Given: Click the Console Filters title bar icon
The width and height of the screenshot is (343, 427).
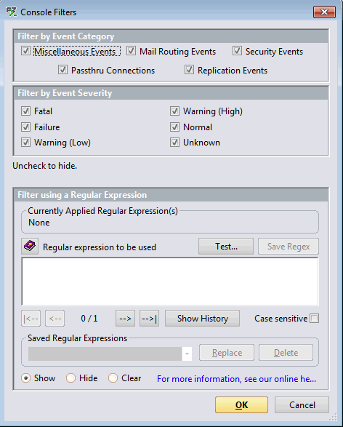Looking at the screenshot, I should [x=12, y=12].
